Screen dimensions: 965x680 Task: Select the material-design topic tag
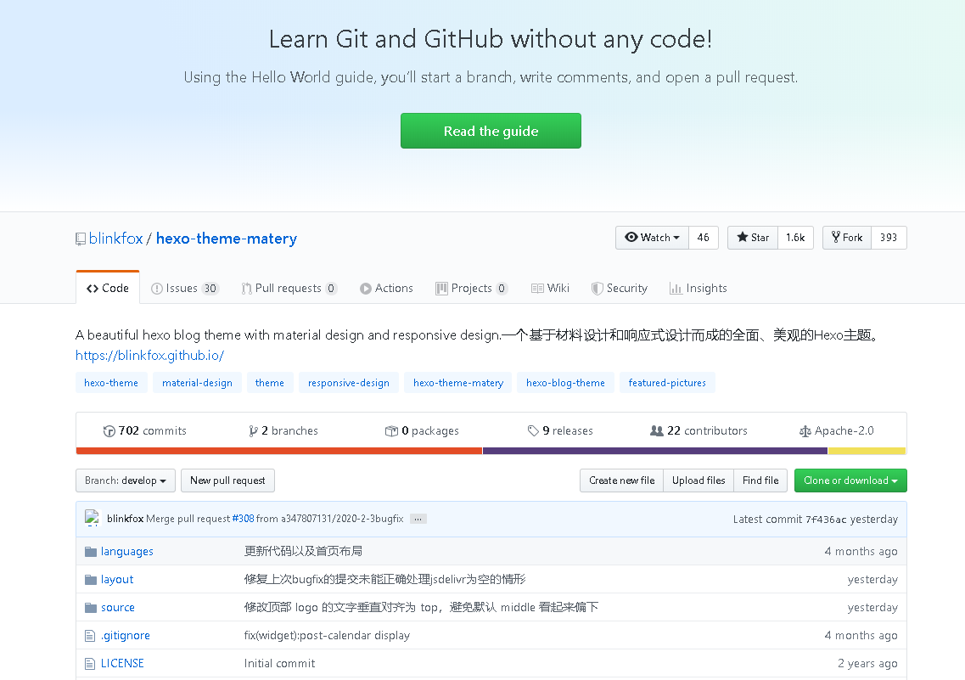[197, 383]
